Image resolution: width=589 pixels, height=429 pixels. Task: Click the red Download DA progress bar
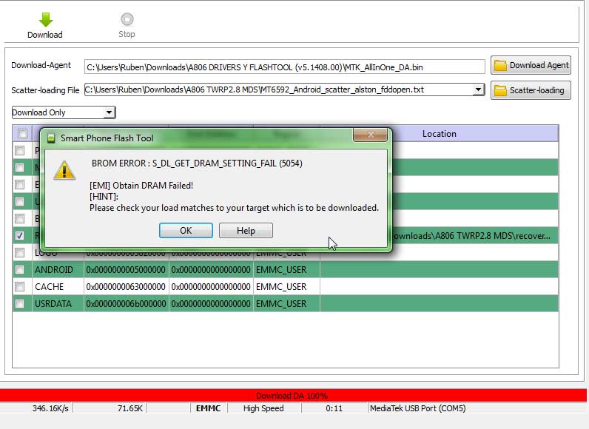pos(293,396)
